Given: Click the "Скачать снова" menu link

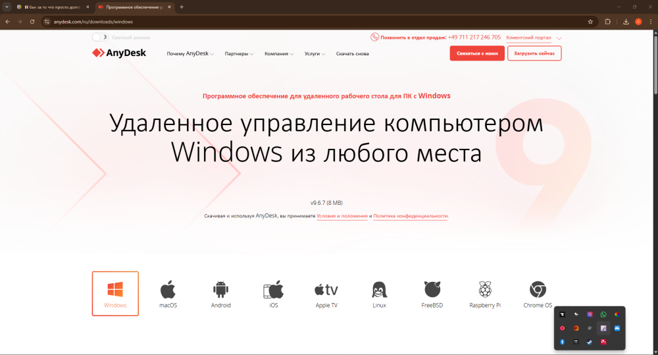Looking at the screenshot, I should click(352, 54).
